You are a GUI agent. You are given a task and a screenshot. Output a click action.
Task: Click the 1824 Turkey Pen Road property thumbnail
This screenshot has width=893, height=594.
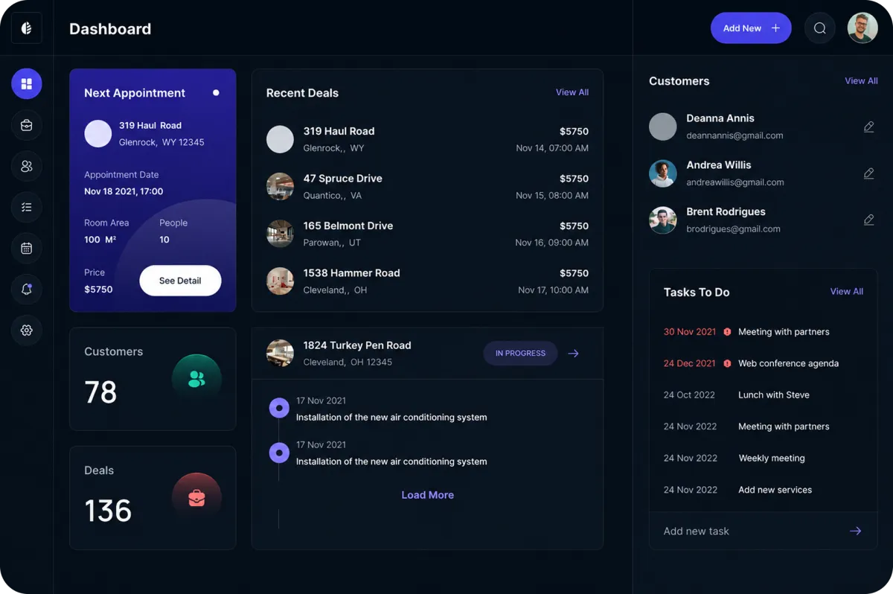281,353
